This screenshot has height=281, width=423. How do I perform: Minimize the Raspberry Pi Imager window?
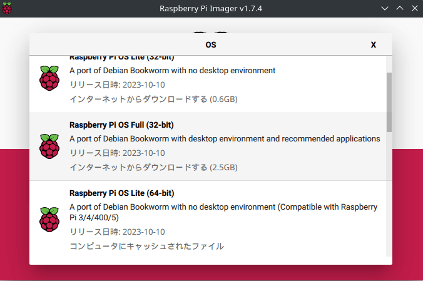[x=385, y=8]
